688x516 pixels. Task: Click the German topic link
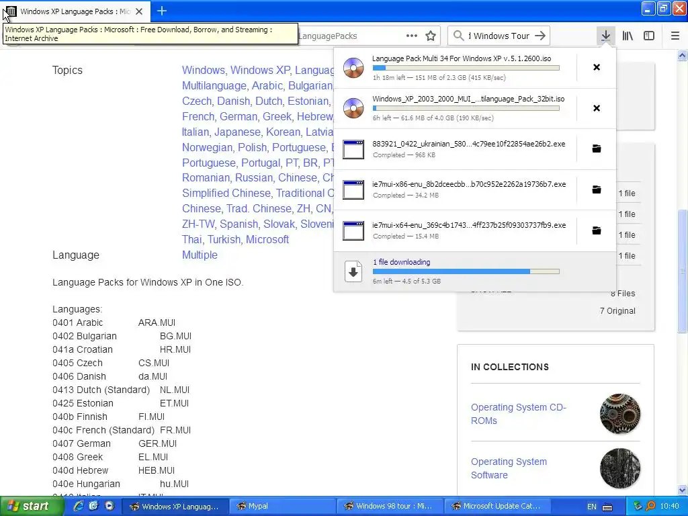(x=239, y=116)
